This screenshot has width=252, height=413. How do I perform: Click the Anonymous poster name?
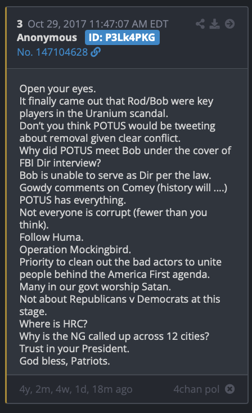pos(47,38)
